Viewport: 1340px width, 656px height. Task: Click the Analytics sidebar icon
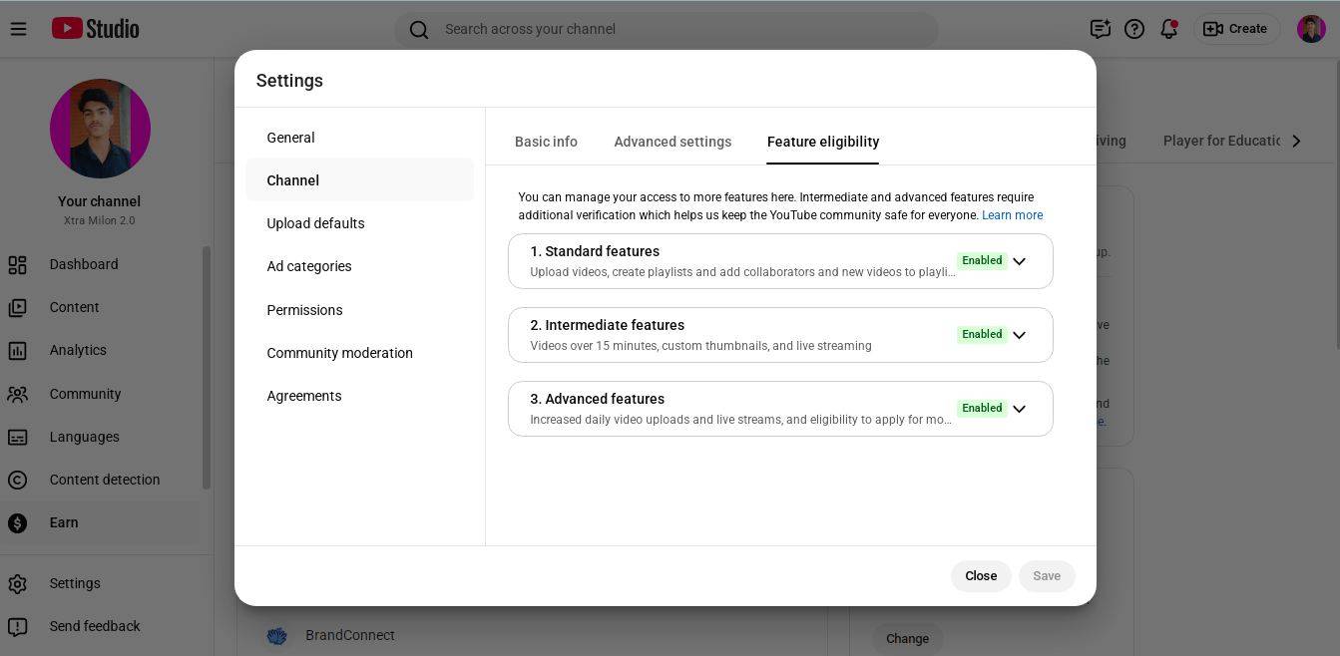pos(18,350)
